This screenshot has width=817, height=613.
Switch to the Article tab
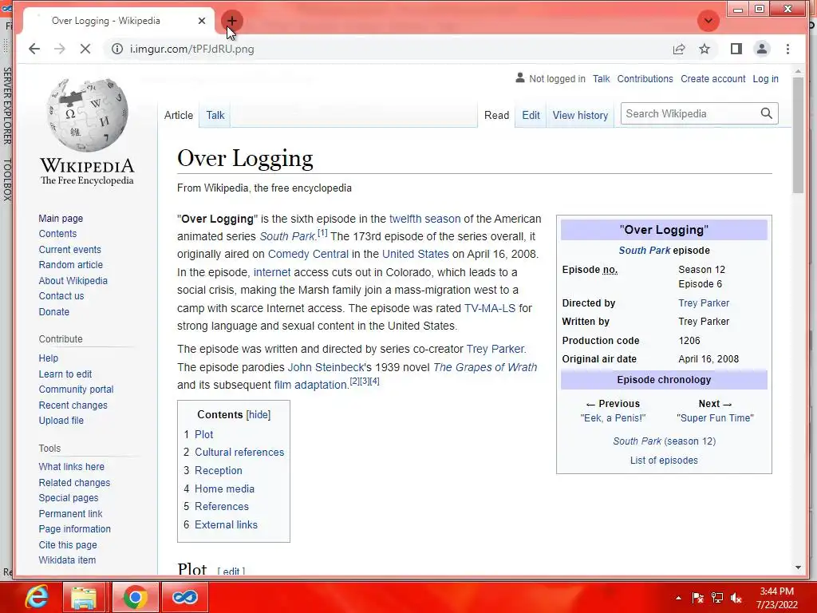click(179, 115)
